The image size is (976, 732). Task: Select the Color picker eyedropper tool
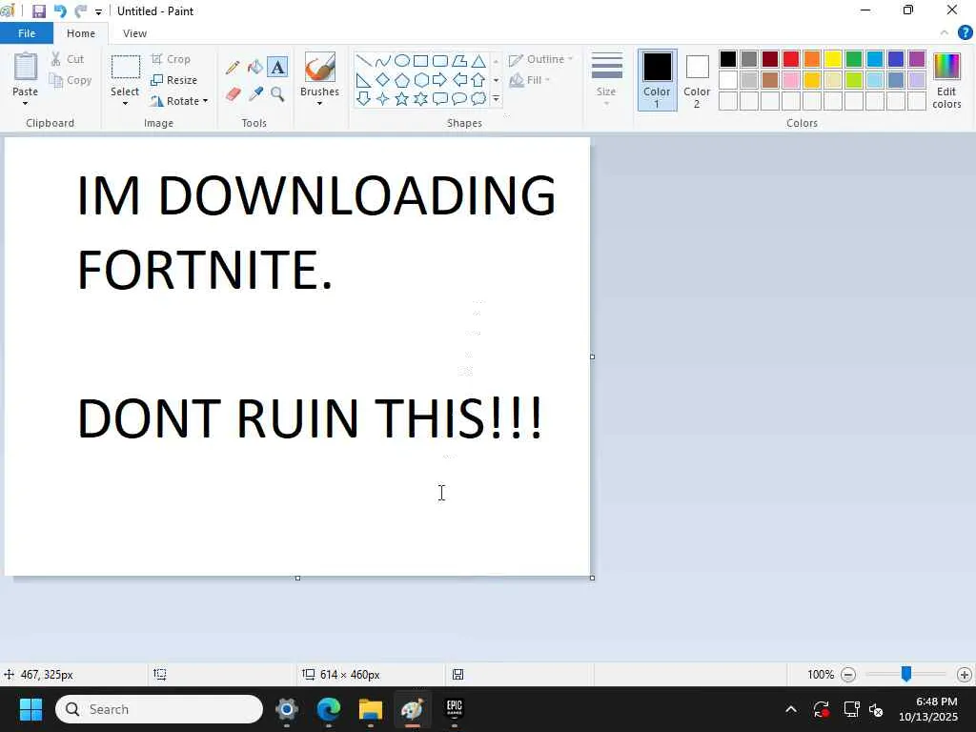255,94
